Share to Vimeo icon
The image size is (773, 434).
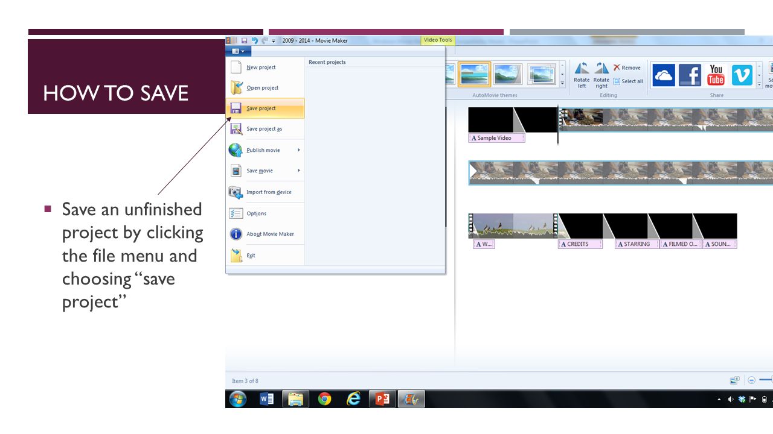[742, 75]
